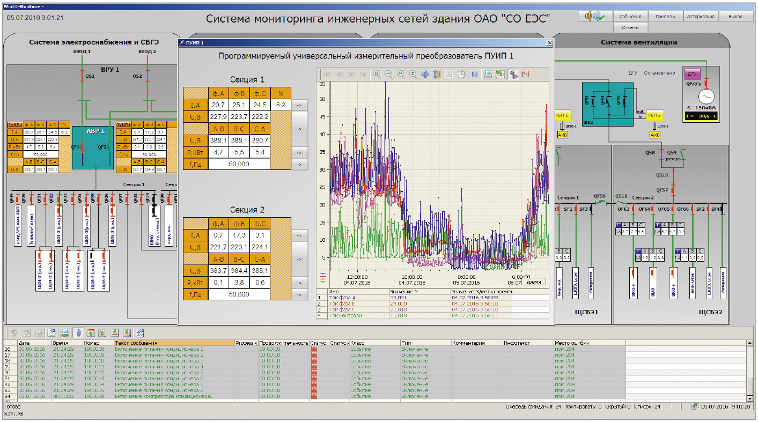Click the N current value 6,2 cell
The width and height of the screenshot is (758, 422).
click(x=281, y=105)
